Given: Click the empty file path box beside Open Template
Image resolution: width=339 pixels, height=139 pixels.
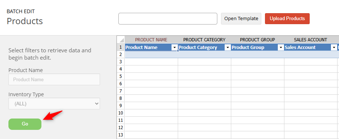Looking at the screenshot, I should 168,19.
